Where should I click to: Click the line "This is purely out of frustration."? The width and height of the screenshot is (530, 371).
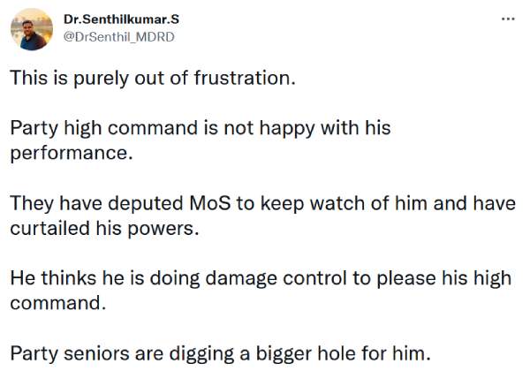pyautogui.click(x=151, y=78)
